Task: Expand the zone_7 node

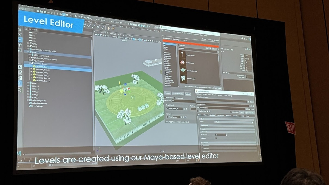Action: tap(28, 97)
